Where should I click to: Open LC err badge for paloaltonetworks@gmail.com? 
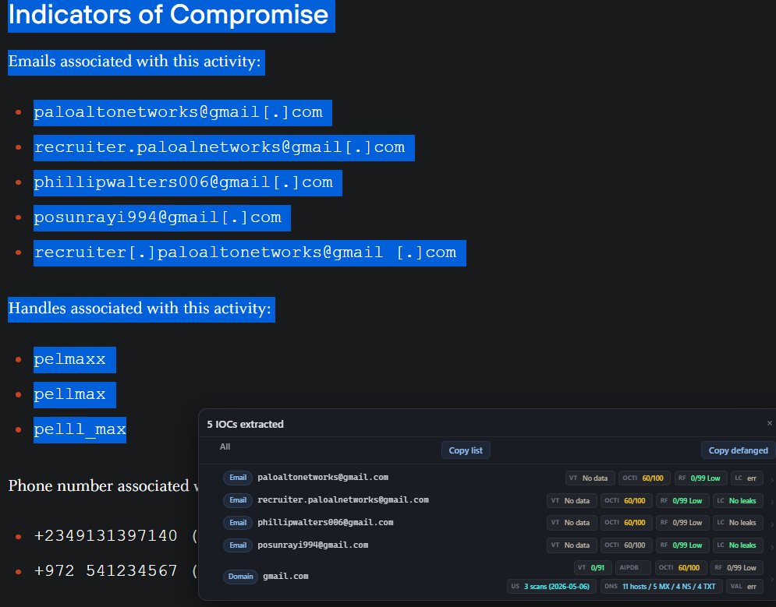coord(747,478)
